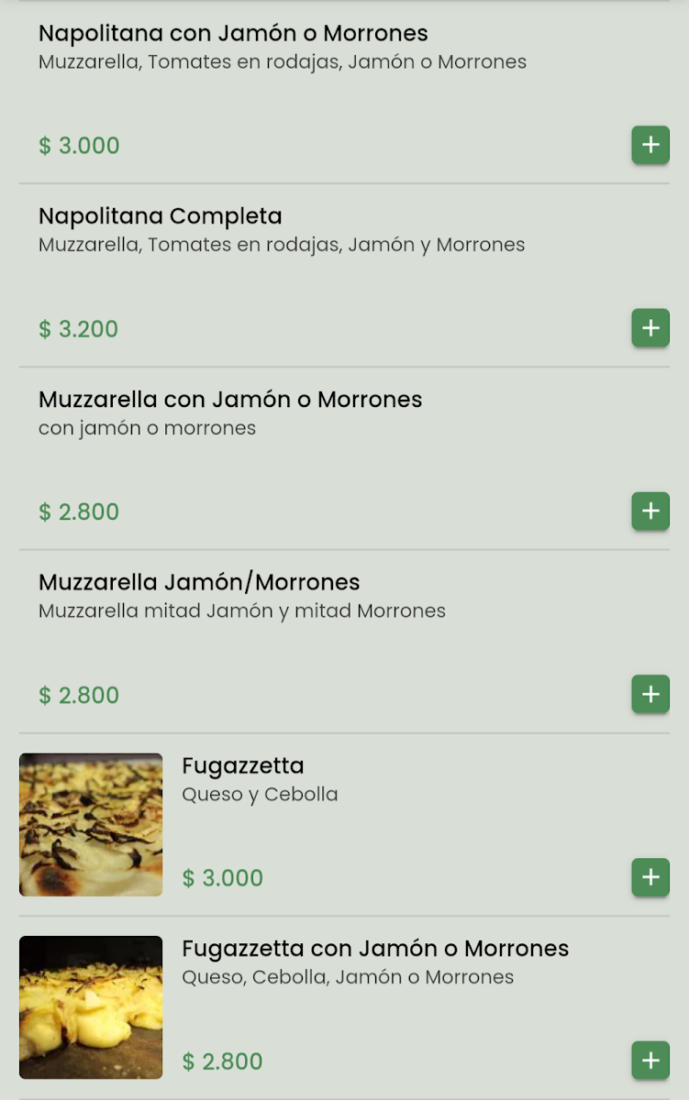Add Muzzarella Jamón/Morrones to cart
The image size is (689, 1100).
pyautogui.click(x=650, y=695)
